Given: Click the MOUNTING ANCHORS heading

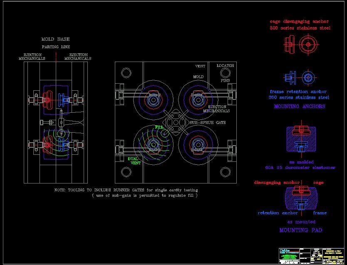Looking at the screenshot, I should click(x=299, y=106).
